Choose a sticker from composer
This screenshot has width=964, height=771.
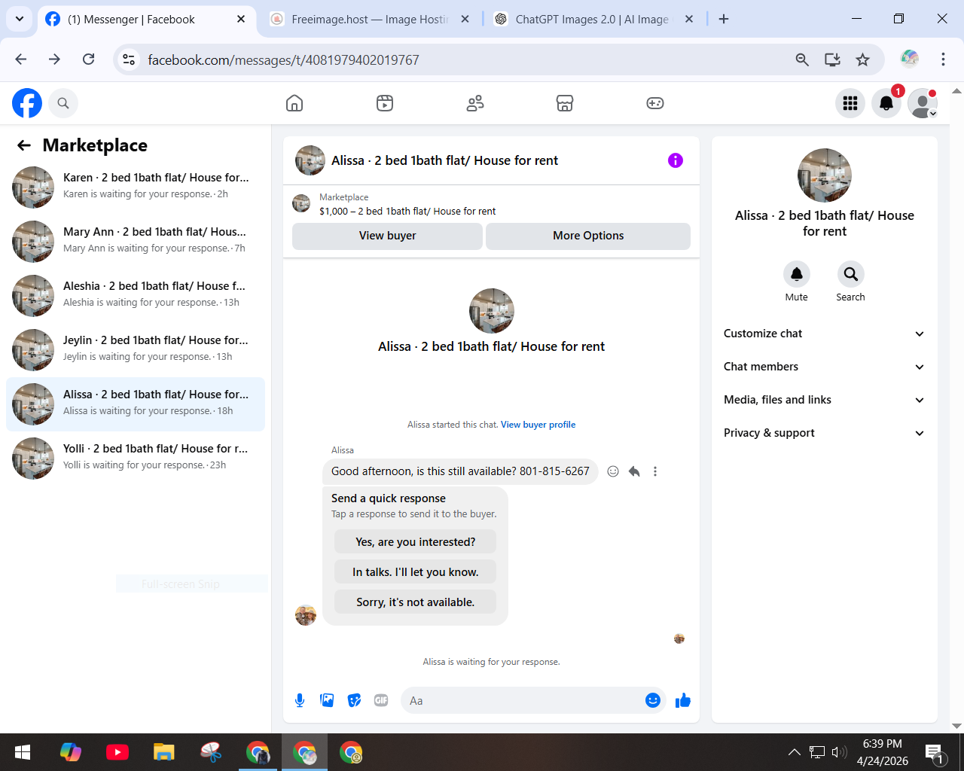[354, 700]
